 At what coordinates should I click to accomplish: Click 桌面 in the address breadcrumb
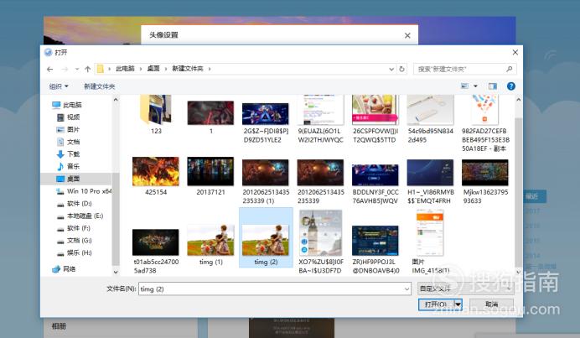coord(153,69)
